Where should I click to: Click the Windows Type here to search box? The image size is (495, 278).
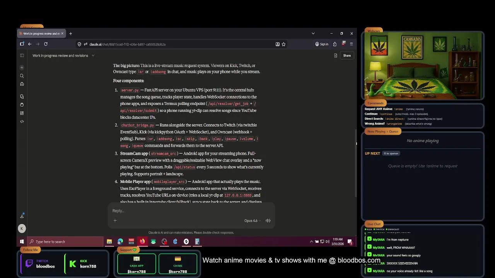tap(65, 242)
